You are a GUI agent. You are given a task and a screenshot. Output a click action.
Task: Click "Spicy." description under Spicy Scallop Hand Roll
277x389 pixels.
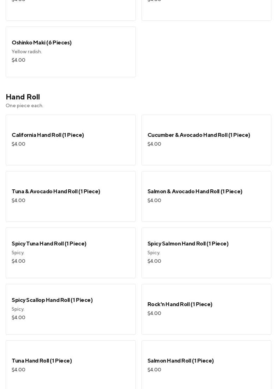pos(18,309)
